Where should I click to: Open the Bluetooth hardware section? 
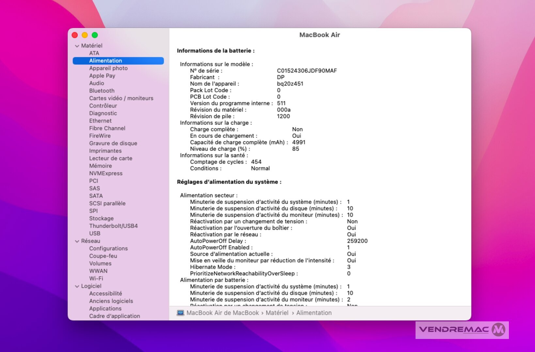coord(102,91)
